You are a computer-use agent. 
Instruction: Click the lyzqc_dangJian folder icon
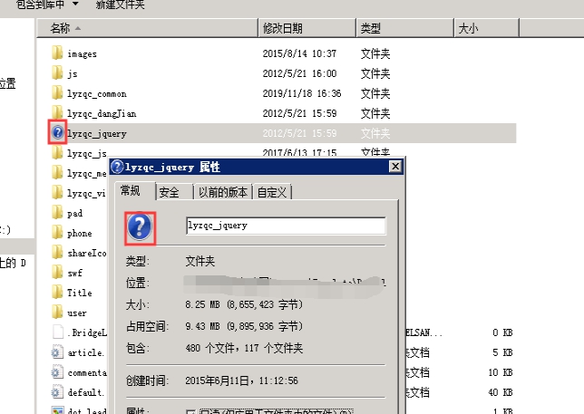pos(57,113)
